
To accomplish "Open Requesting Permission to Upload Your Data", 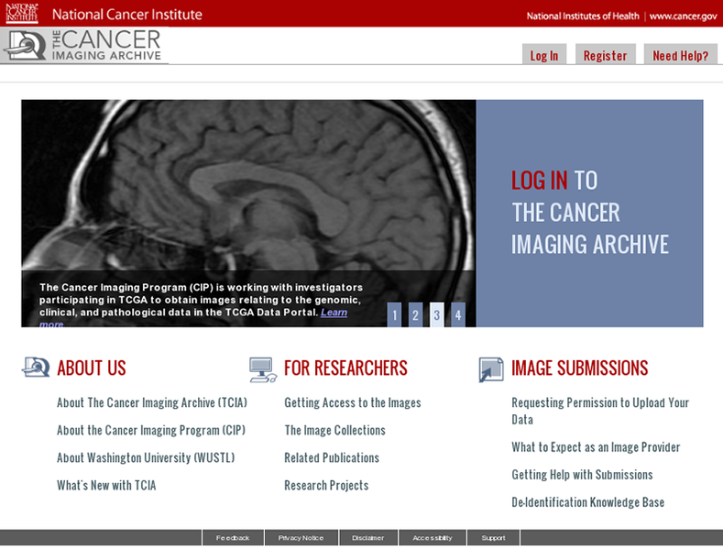I will coord(600,411).
